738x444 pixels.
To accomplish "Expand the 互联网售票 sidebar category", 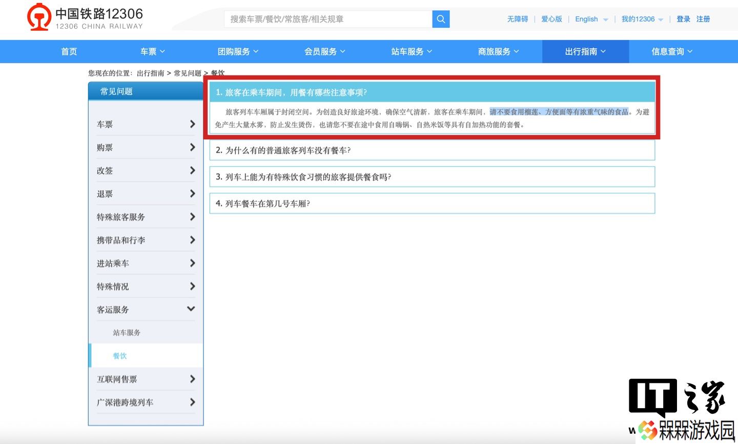I will 146,379.
